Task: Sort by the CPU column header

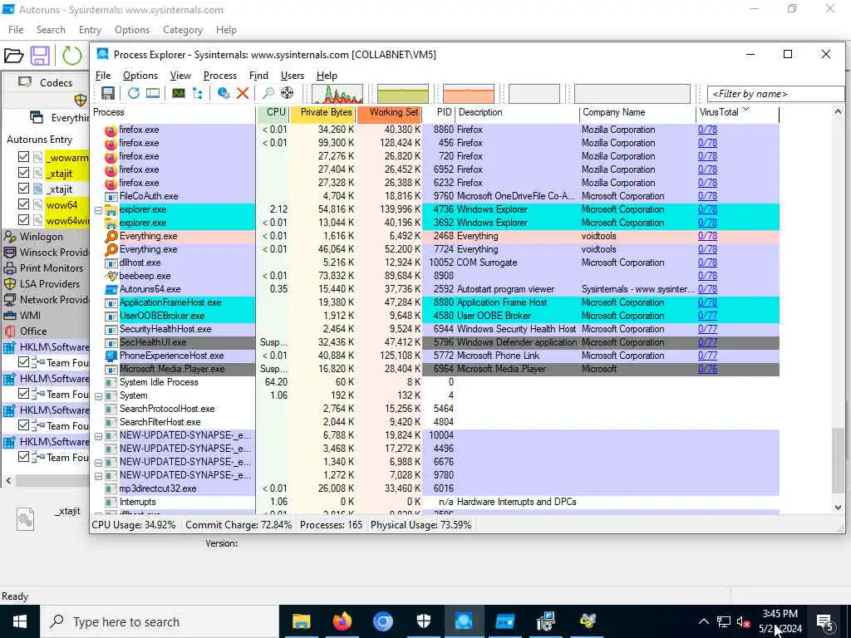Action: pyautogui.click(x=273, y=113)
